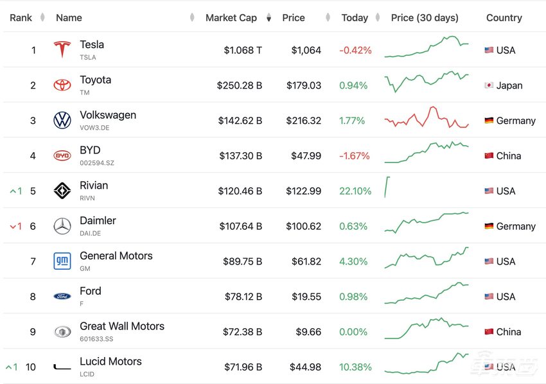This screenshot has width=546, height=384.
Task: Sort table by Rank column arrows
Action: pos(42,18)
